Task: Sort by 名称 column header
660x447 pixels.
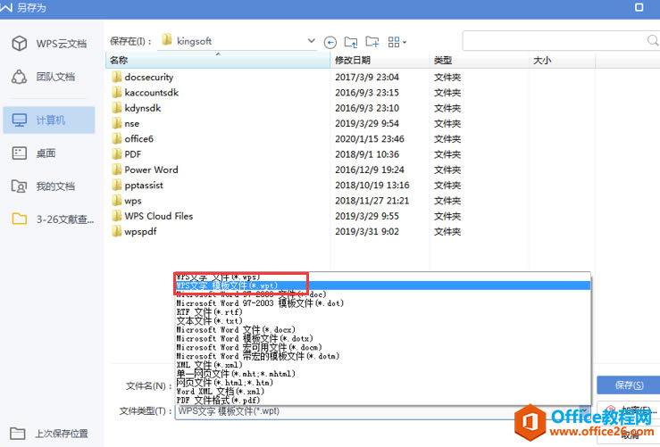Action: click(x=218, y=60)
